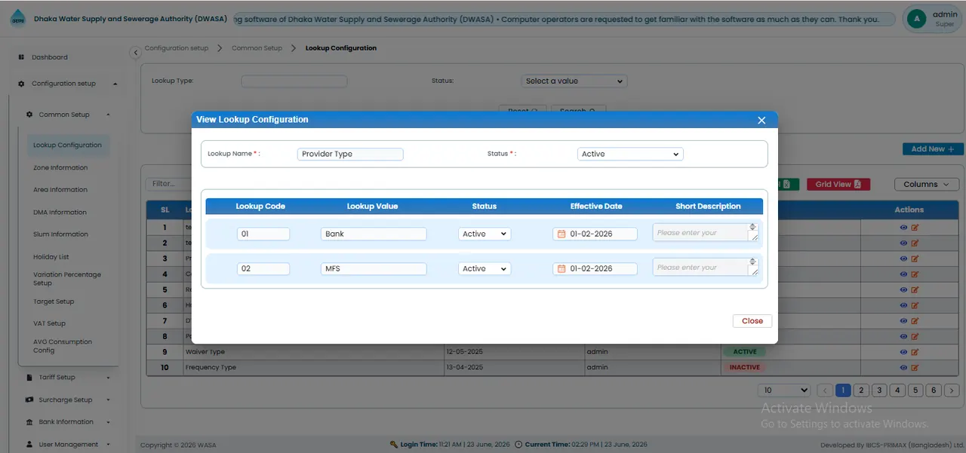Open Slum Information in the sidebar
This screenshot has height=453, width=966.
click(60, 234)
